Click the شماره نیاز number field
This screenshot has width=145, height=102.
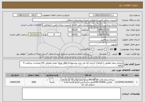(103, 15)
